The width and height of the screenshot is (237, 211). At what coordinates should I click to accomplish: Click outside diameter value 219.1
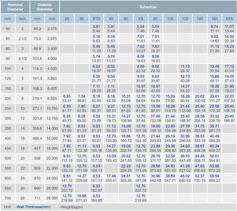[x=37, y=99]
